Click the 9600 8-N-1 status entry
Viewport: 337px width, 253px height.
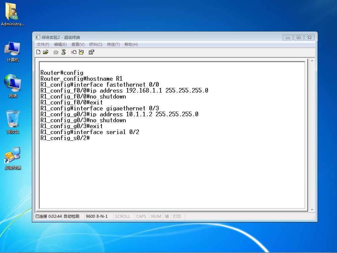(x=97, y=216)
